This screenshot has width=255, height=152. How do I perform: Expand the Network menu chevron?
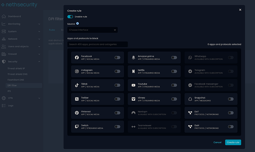click(39, 39)
